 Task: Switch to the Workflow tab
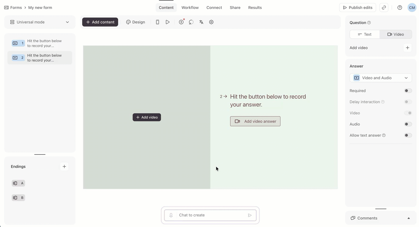pos(190,8)
